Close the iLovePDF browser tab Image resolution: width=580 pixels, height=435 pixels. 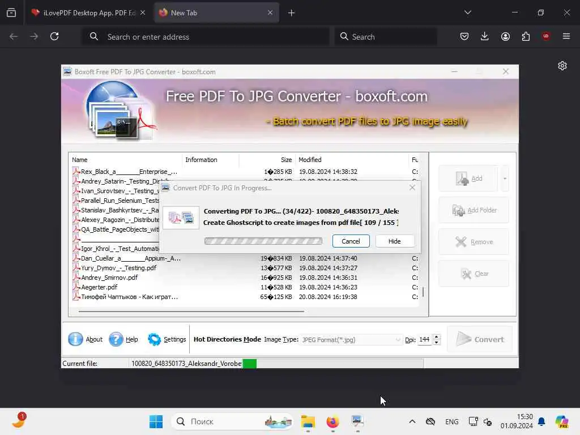(143, 13)
